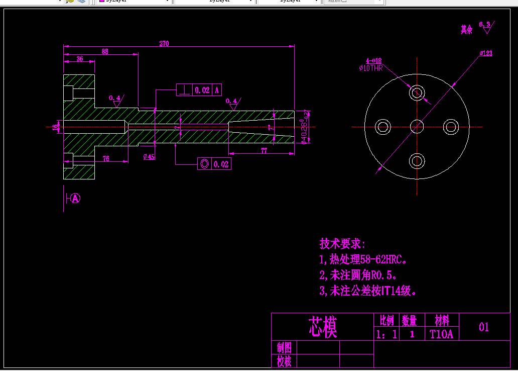The height and width of the screenshot is (371, 518).
Task: Select the 技术要求: heading text
Action: pos(342,244)
